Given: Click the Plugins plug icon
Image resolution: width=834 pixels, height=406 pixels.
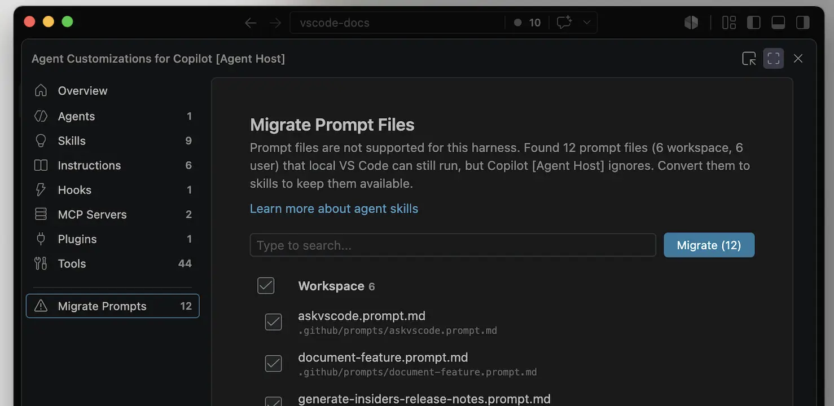Looking at the screenshot, I should pos(41,239).
